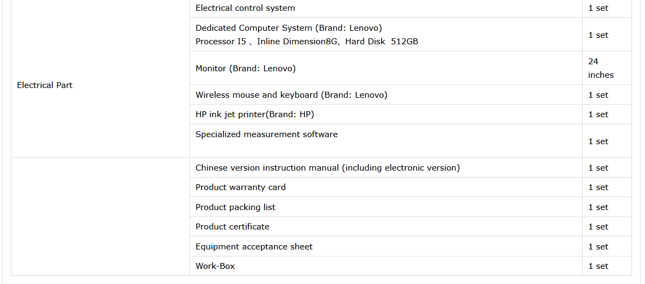Select quantity cell for Electrical control system
This screenshot has width=645, height=284.
tap(598, 8)
